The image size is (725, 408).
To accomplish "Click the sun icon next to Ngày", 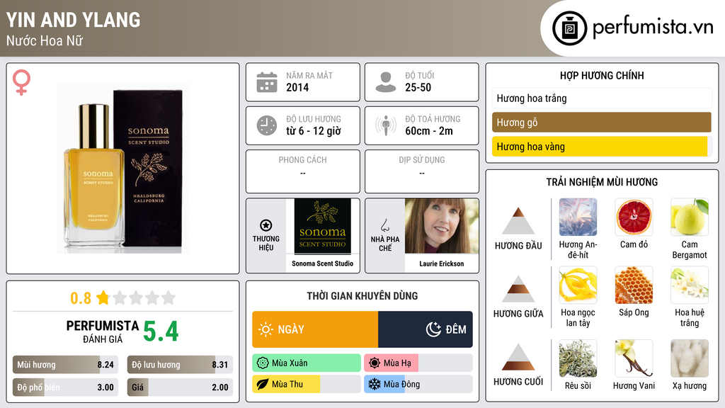I will click(266, 329).
